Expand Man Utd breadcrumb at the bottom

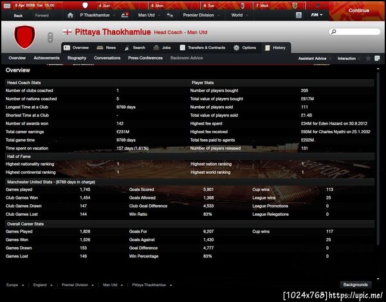[113, 285]
